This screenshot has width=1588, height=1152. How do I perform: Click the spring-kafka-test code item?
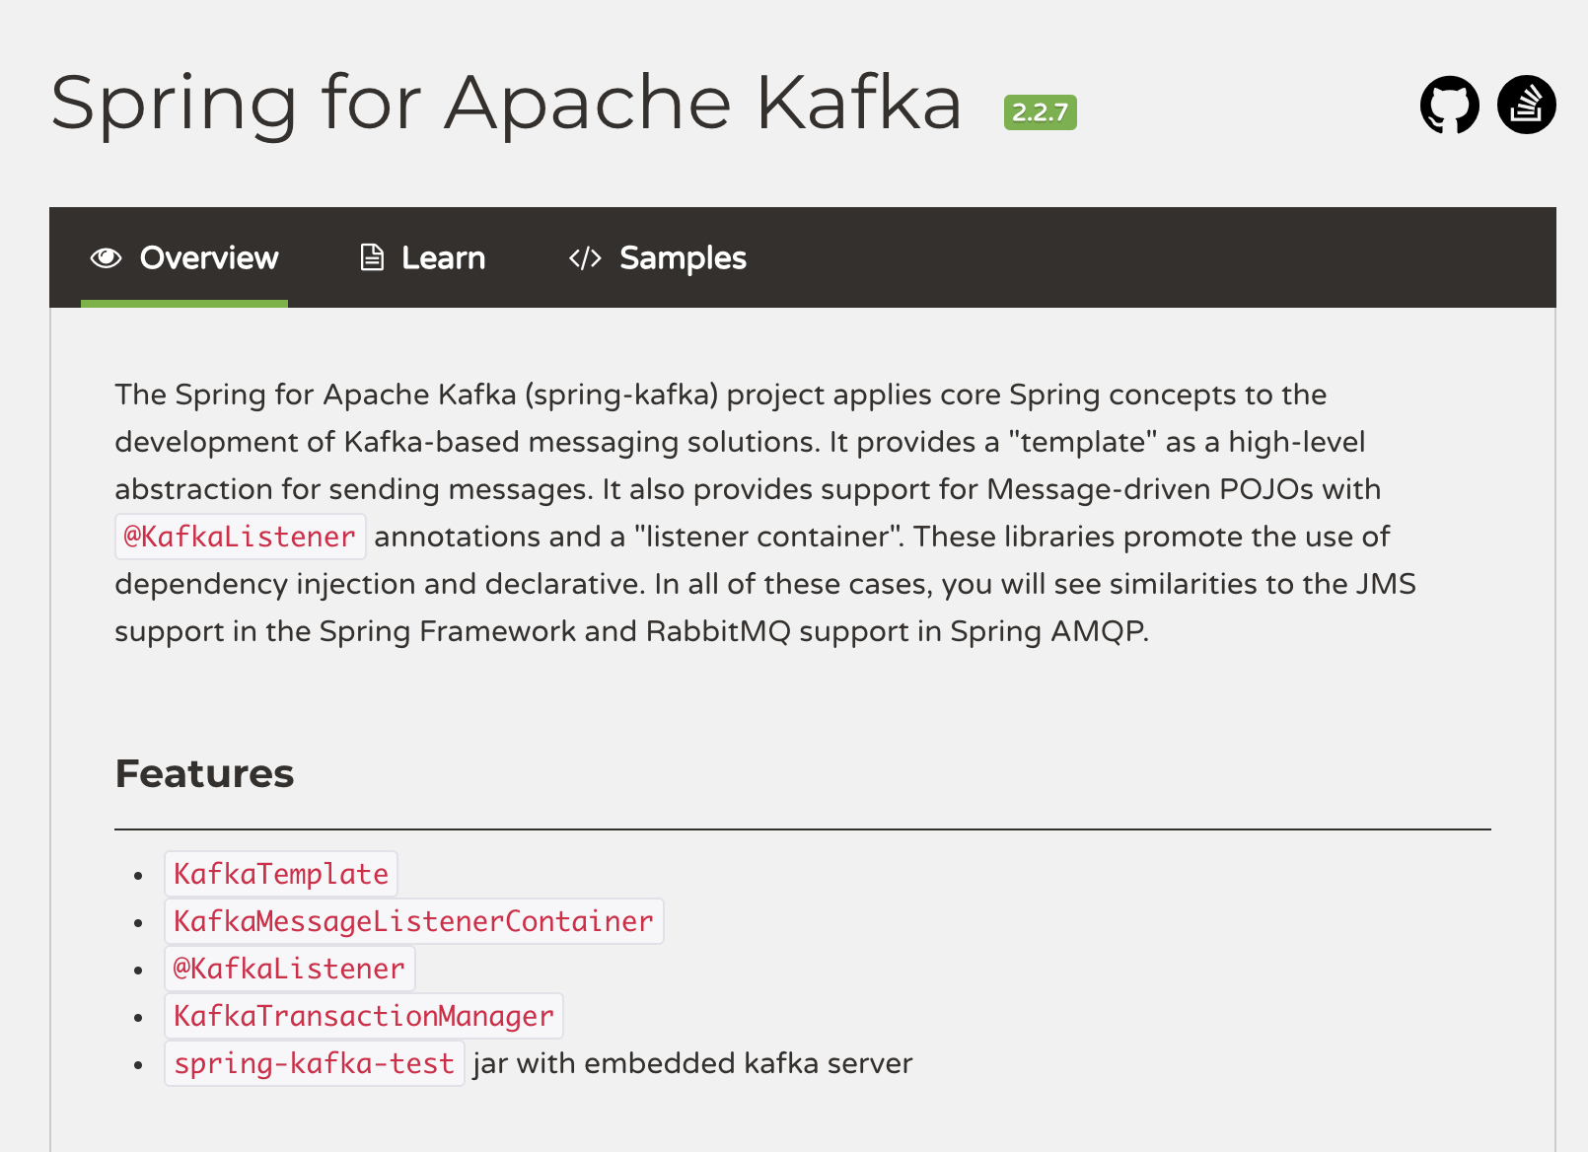314,1063
